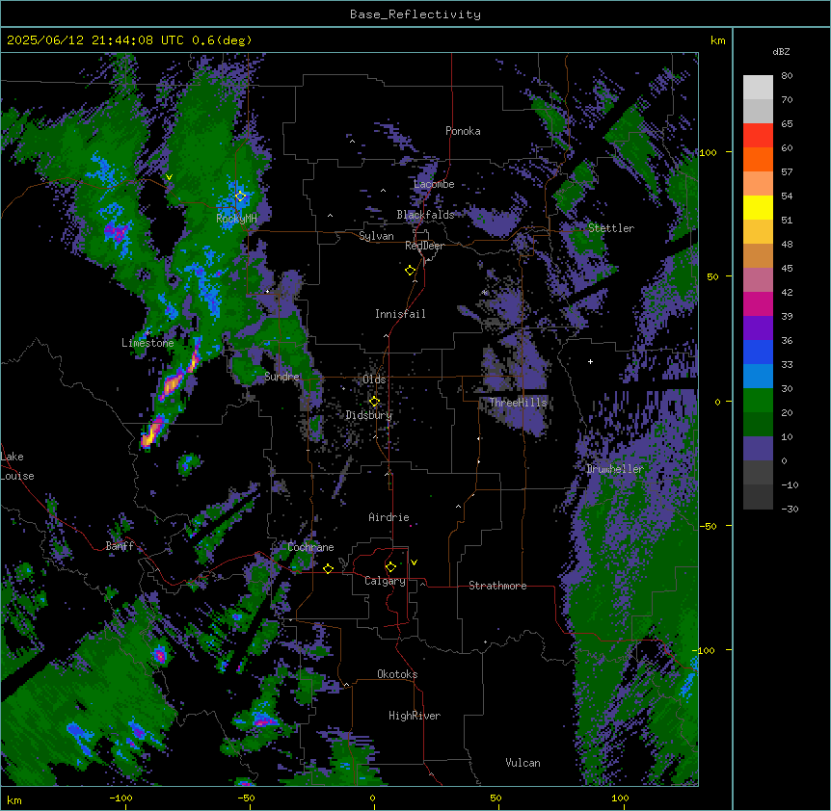Click the Sundre town label

281,377
